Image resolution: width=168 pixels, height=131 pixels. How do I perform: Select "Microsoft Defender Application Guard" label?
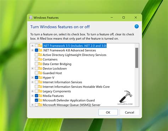coord(69,100)
